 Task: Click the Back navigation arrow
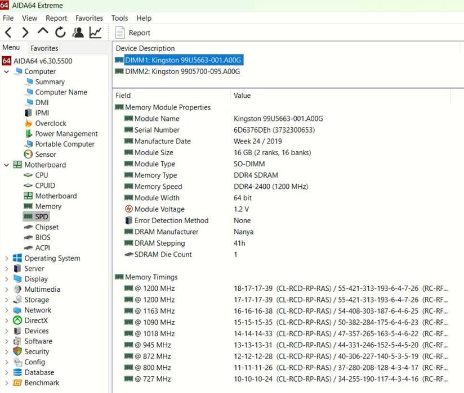coord(8,32)
